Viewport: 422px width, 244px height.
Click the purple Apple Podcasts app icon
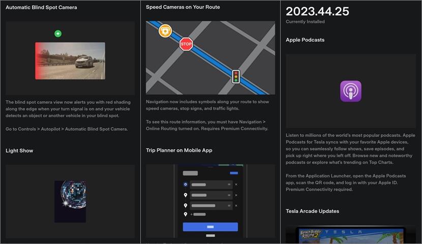pos(350,91)
